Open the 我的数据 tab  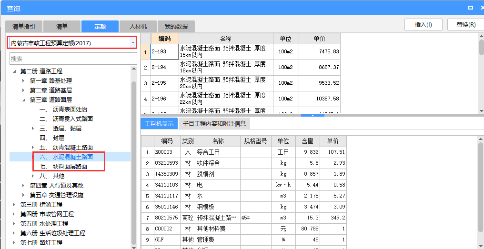176,26
